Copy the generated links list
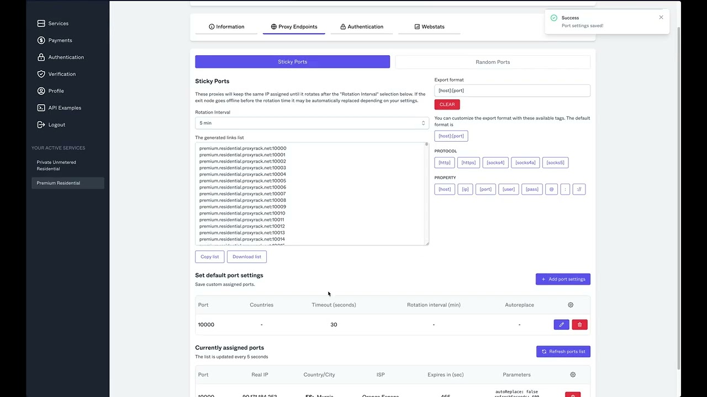The image size is (707, 397). (209, 256)
